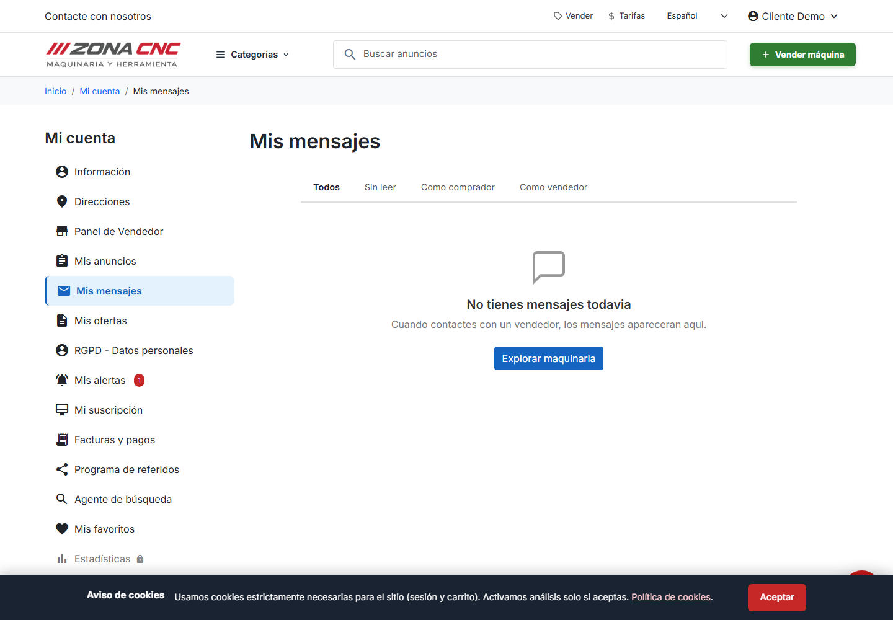The width and height of the screenshot is (893, 620).
Task: Open Mis anuncios sidebar entry
Action: click(140, 261)
